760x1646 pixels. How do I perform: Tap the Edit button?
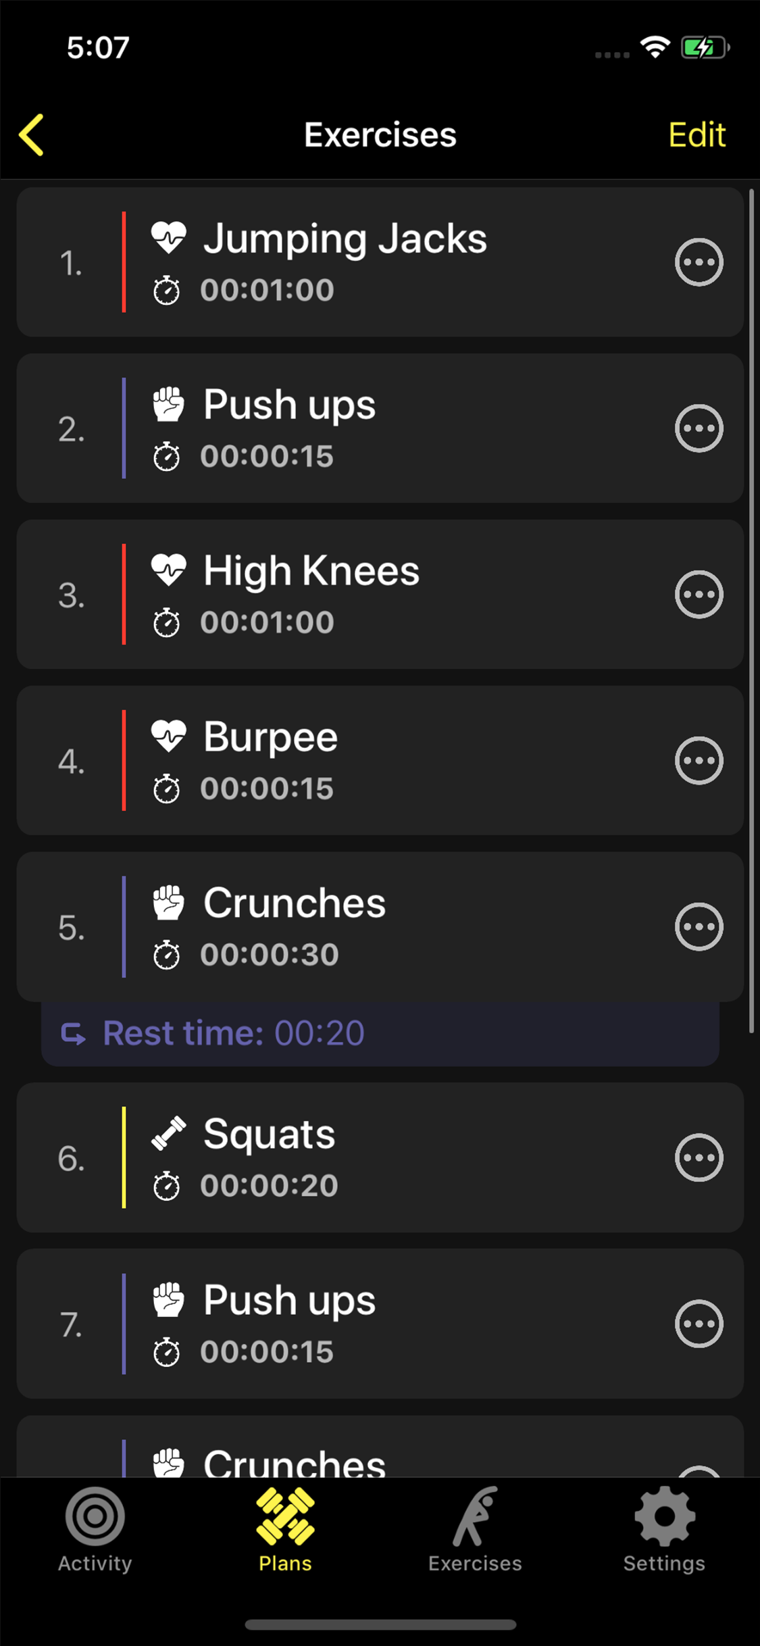696,134
